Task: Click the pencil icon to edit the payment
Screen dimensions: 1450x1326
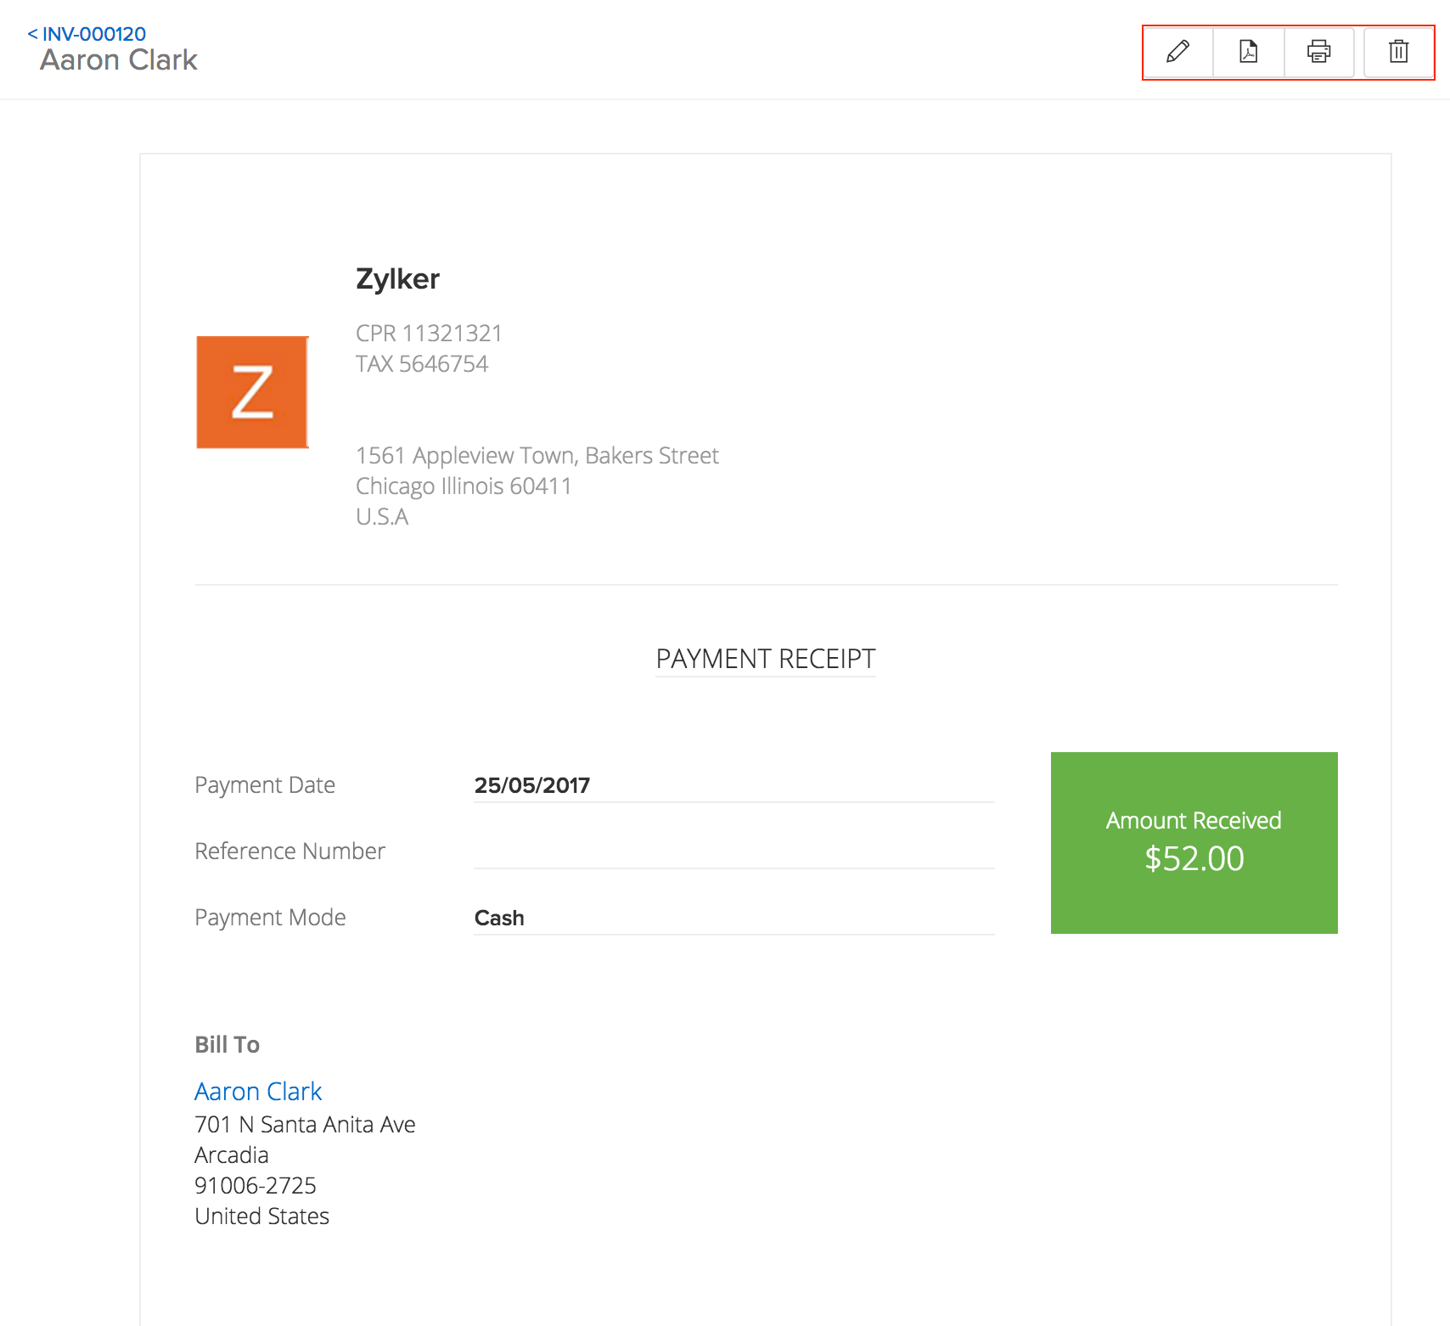Action: coord(1177,53)
